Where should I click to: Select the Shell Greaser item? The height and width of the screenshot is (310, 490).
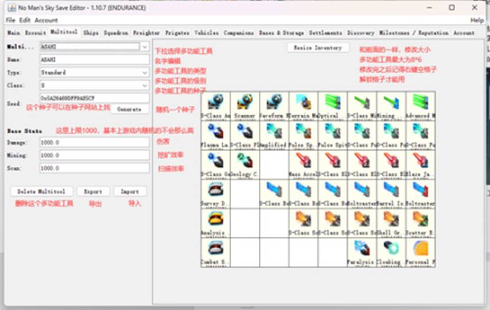(x=391, y=223)
